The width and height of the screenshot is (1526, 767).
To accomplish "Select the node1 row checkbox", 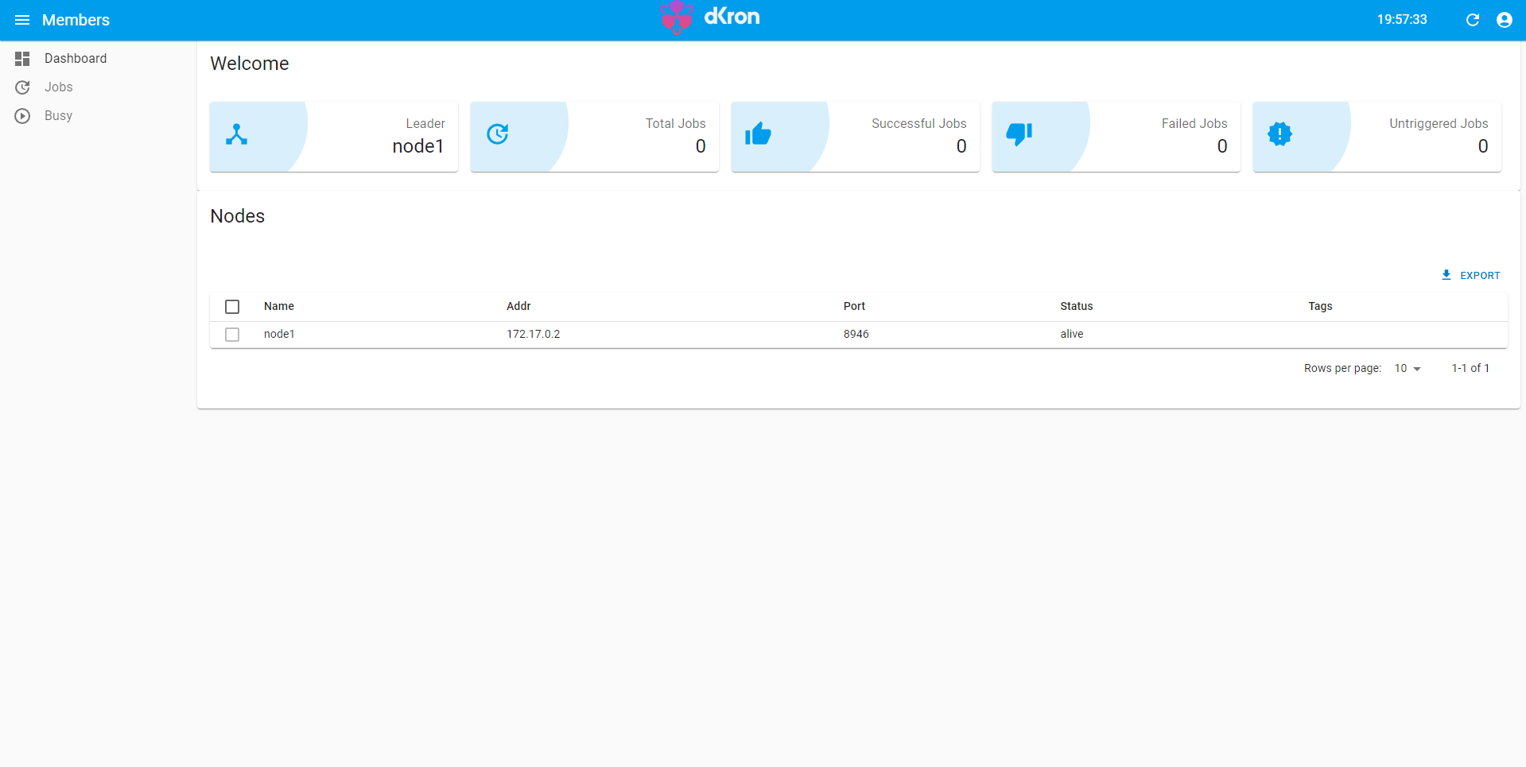I will pos(232,335).
